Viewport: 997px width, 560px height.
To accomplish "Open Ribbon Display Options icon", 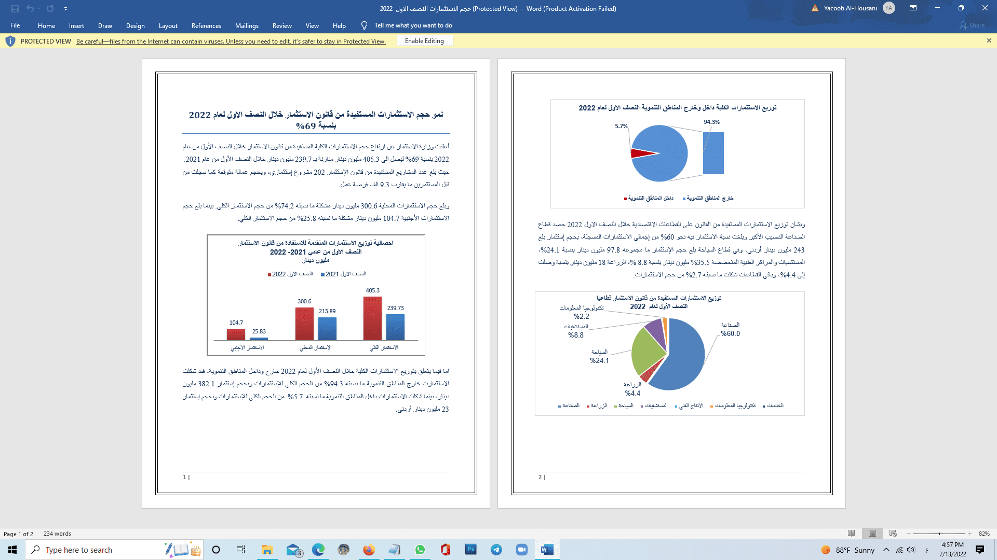I will [913, 8].
